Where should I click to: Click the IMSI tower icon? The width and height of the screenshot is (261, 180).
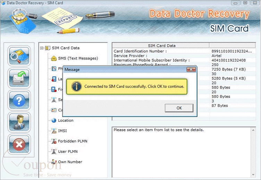tap(54, 131)
